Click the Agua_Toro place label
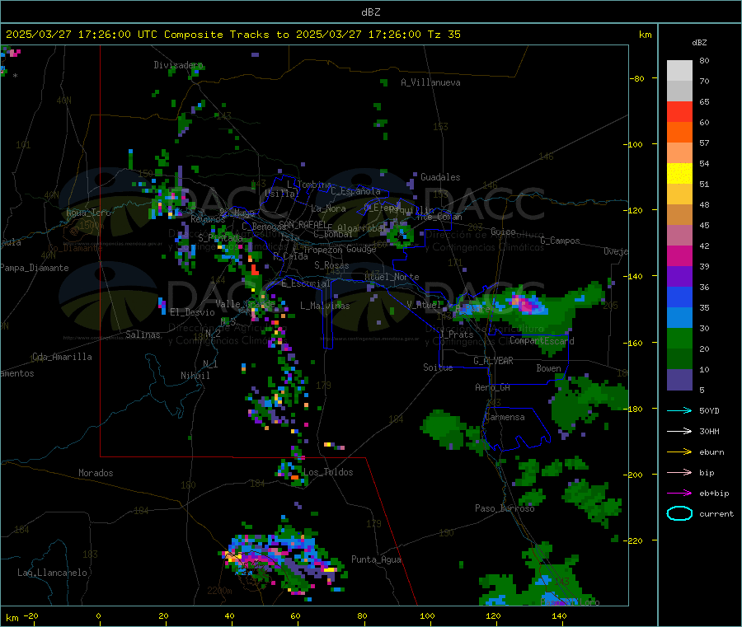 [x=88, y=213]
